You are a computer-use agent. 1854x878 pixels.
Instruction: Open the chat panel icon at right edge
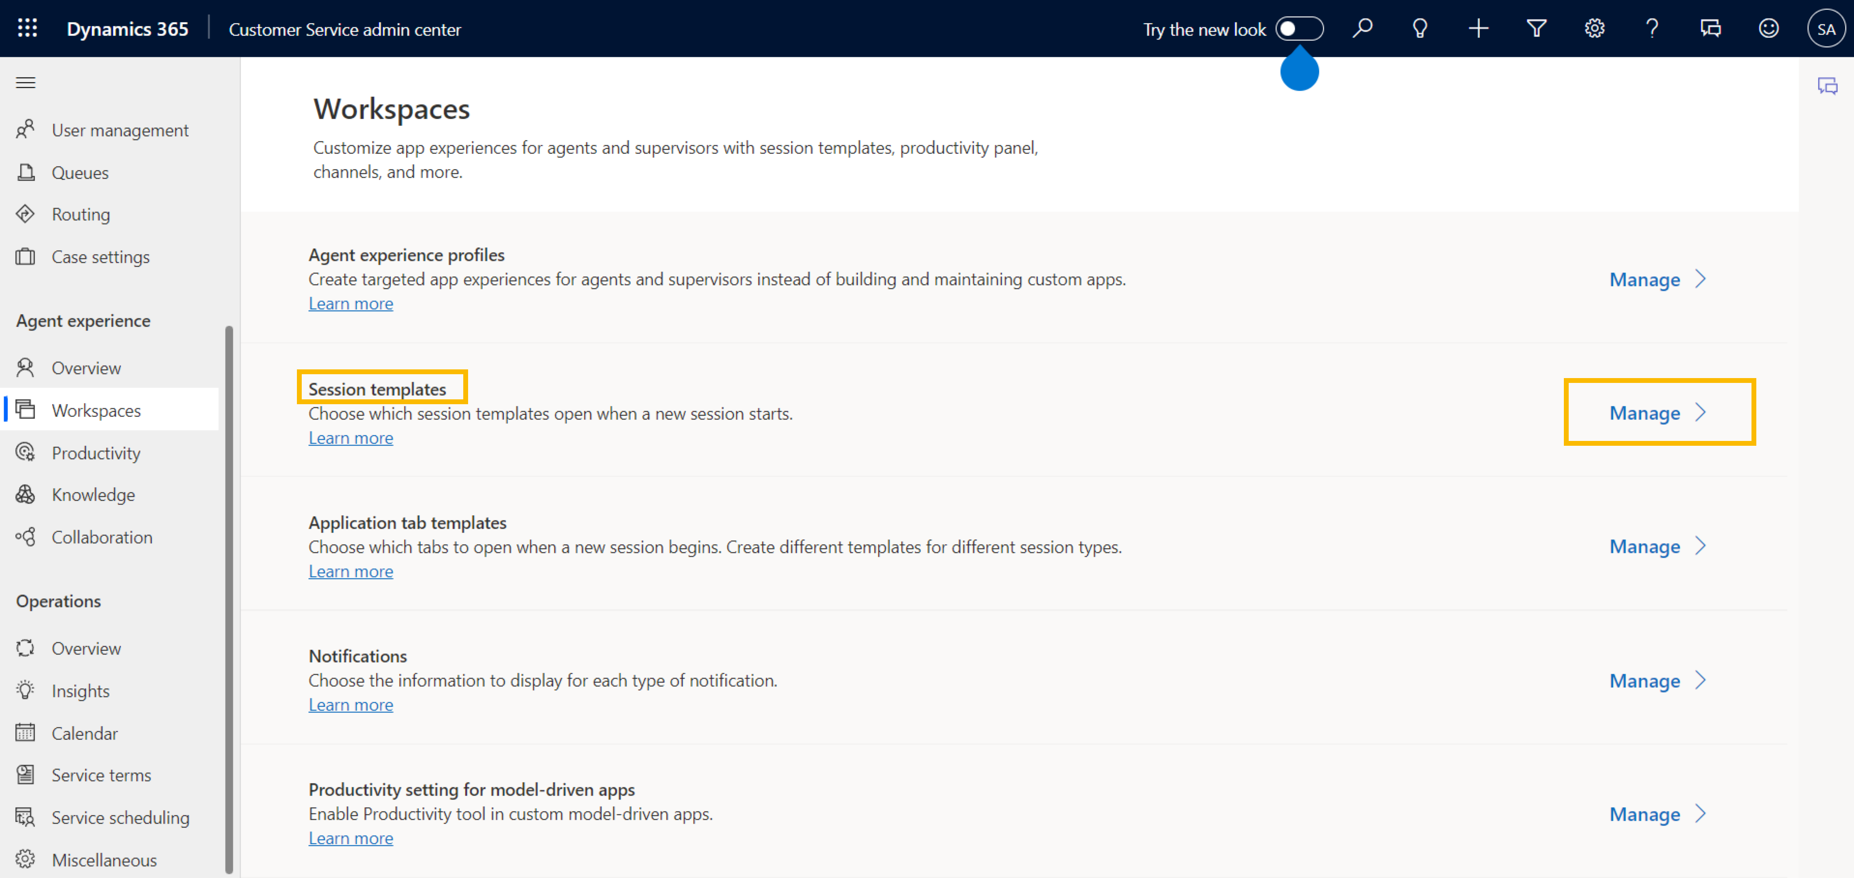(x=1827, y=87)
